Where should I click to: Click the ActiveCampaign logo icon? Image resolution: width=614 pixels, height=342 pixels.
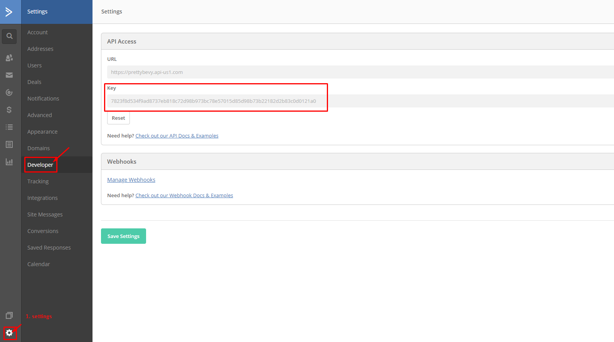pyautogui.click(x=9, y=12)
